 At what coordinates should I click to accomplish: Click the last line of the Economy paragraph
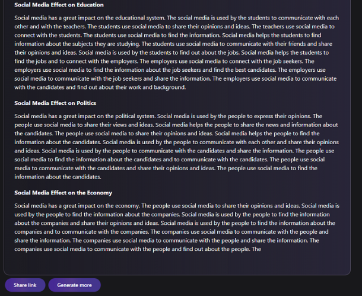138,249
